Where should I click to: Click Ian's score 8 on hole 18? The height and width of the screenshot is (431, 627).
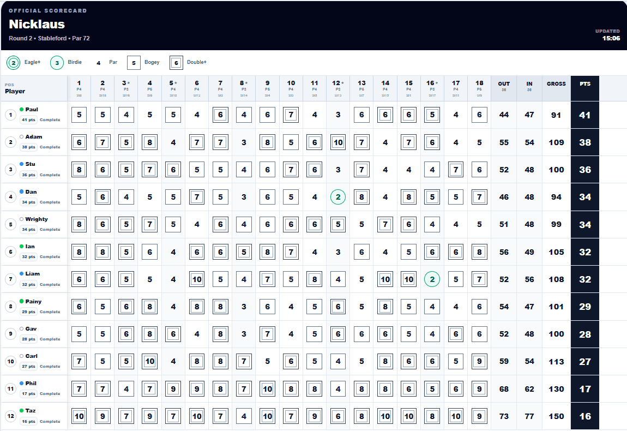coord(479,252)
